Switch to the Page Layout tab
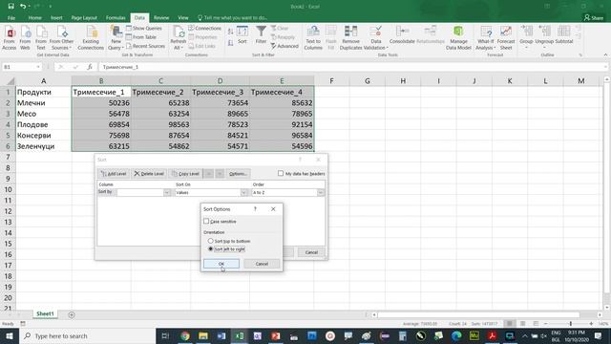The width and height of the screenshot is (611, 344). [84, 18]
